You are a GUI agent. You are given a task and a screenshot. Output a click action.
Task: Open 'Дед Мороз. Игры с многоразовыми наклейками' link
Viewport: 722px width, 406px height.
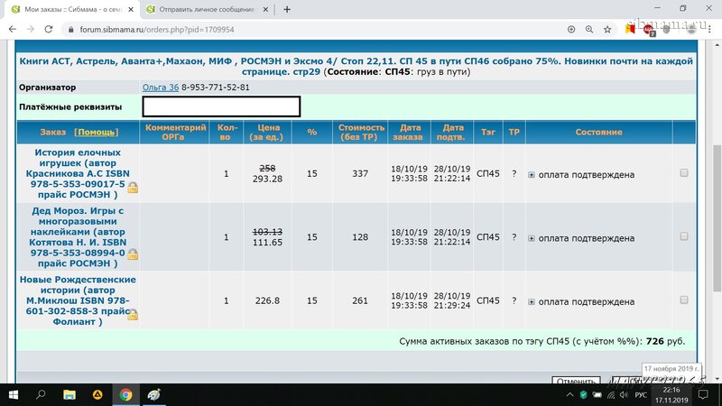click(78, 237)
